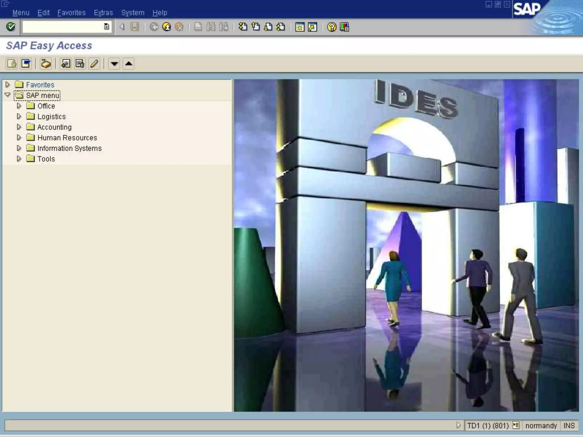Click the Save diskette icon
The width and height of the screenshot is (583, 437).
click(x=135, y=27)
